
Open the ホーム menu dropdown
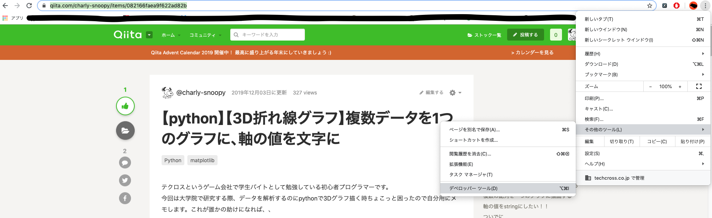point(171,35)
